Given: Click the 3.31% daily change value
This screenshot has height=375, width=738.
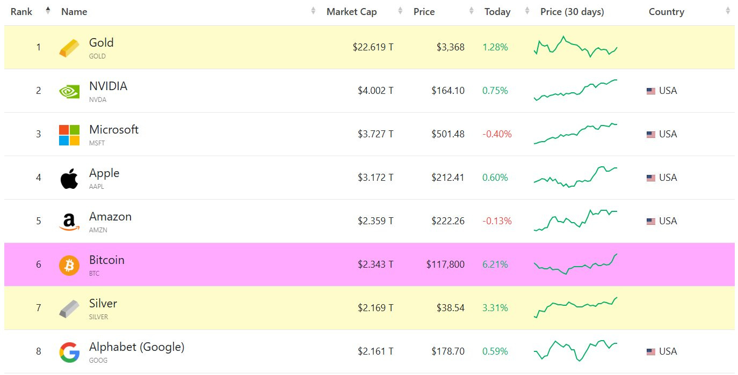Looking at the screenshot, I should (495, 308).
